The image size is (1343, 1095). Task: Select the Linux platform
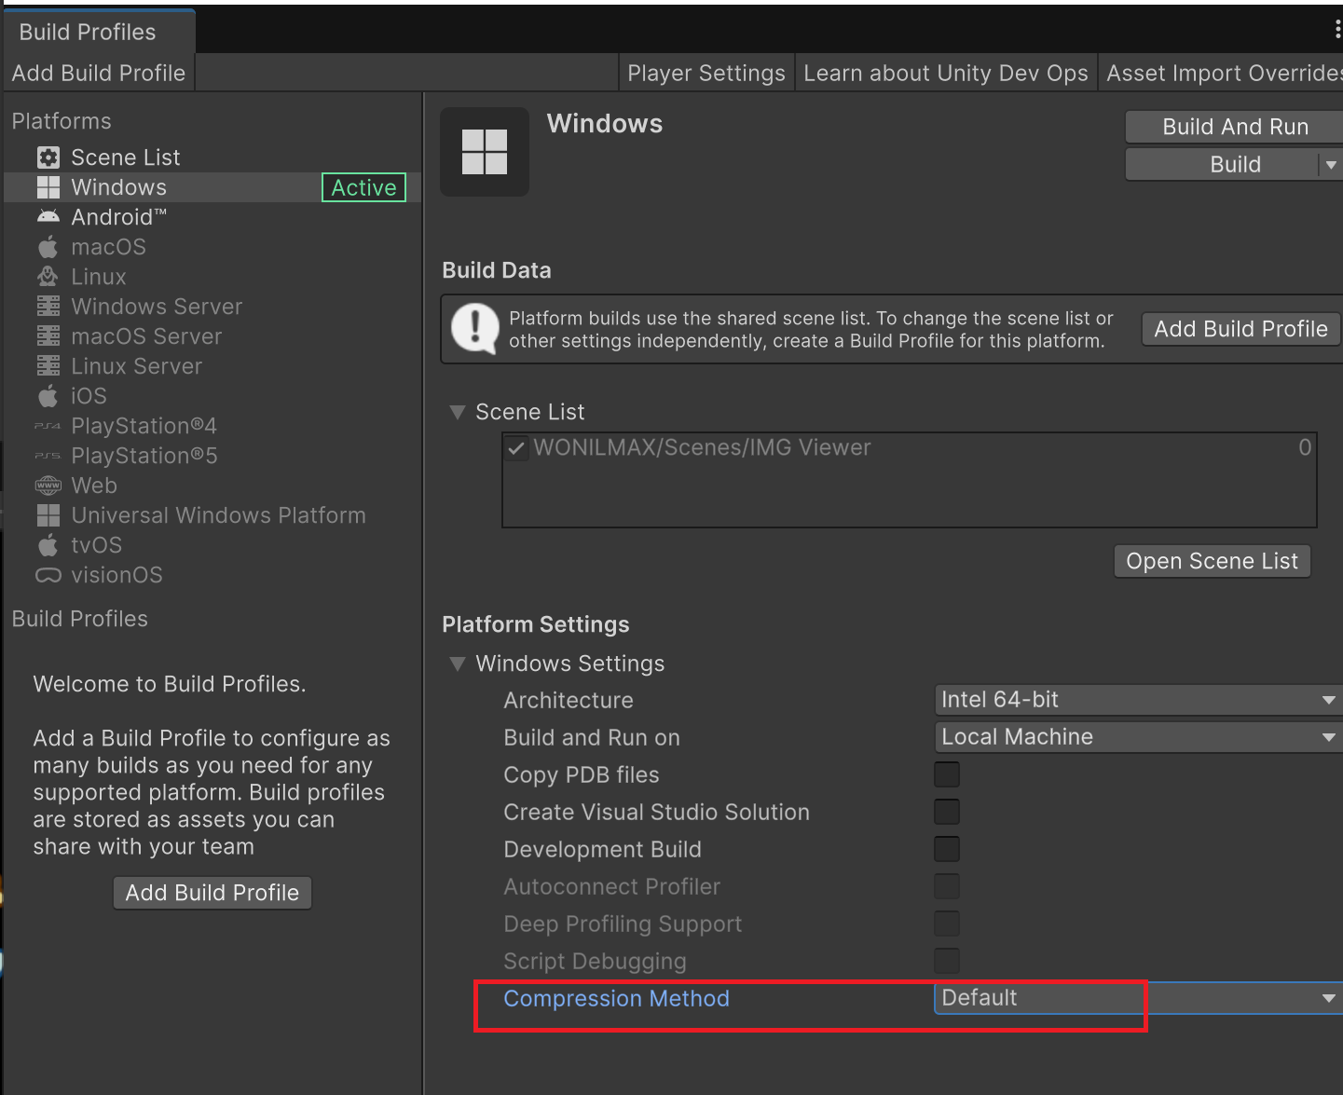[x=212, y=277]
